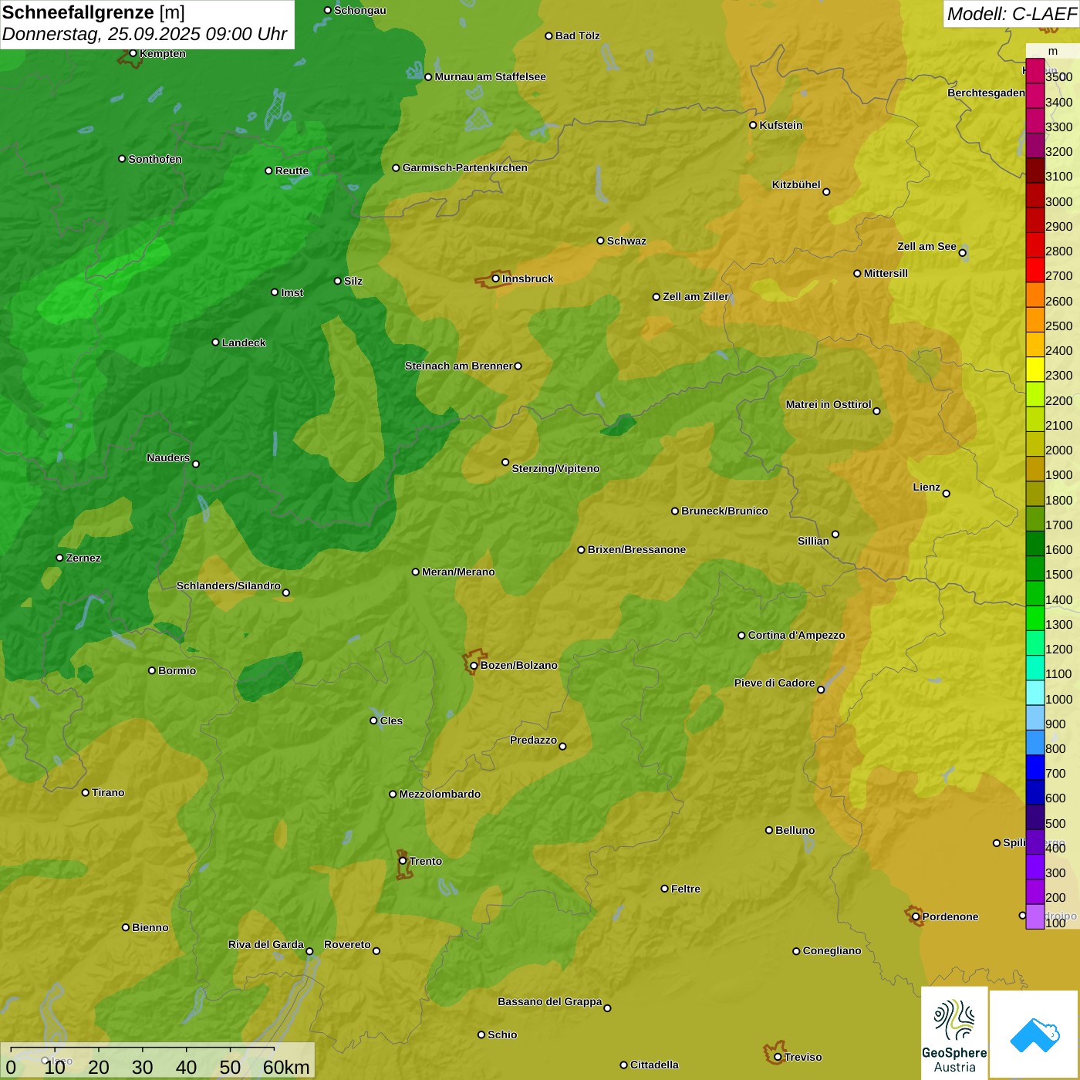
Task: Click the Cortina d'Ampezzo marker
Action: click(x=741, y=635)
